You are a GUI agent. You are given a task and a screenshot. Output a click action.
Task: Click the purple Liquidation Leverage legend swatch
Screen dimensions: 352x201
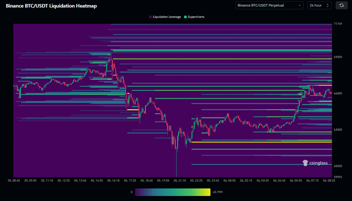click(150, 17)
